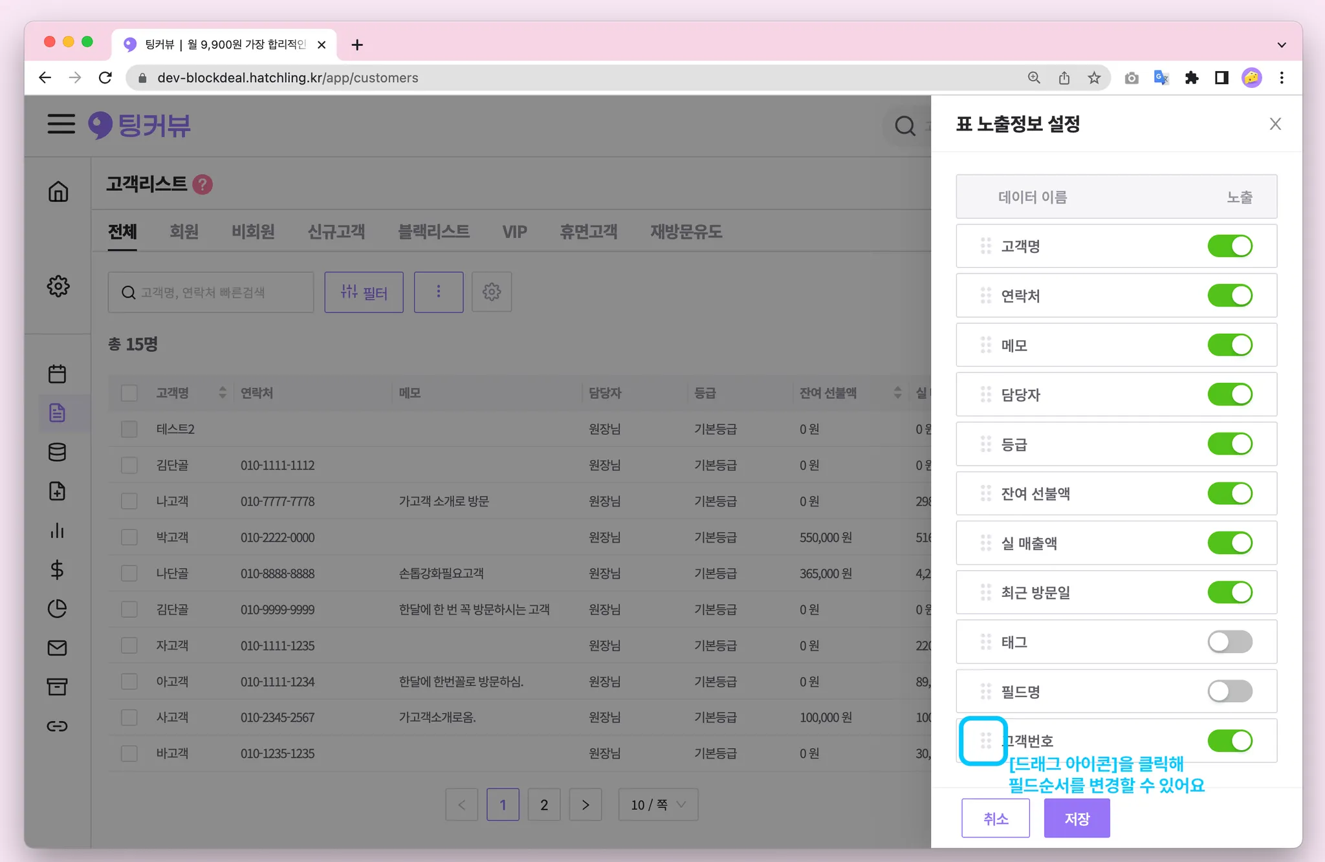Click the table settings gear beside filter
Image resolution: width=1325 pixels, height=862 pixels.
492,292
